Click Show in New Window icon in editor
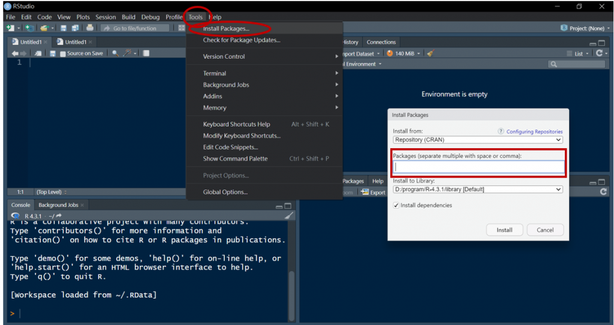The image size is (614, 325). 38,53
